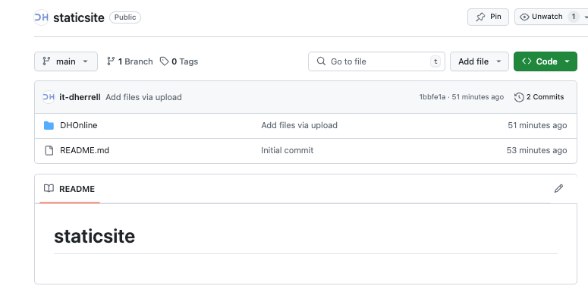This screenshot has height=289, width=588.
Task: Click the 51 minutes ago timestamp for DHOnline
Action: [x=537, y=125]
